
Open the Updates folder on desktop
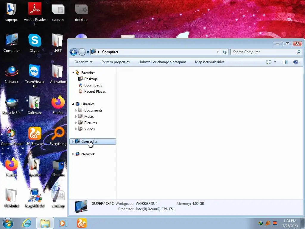click(35, 167)
